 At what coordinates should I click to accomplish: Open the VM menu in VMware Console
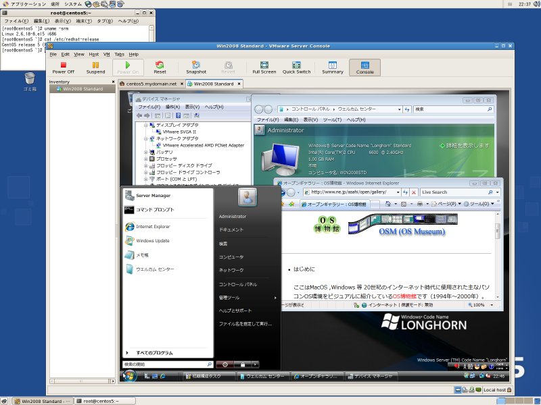click(107, 55)
